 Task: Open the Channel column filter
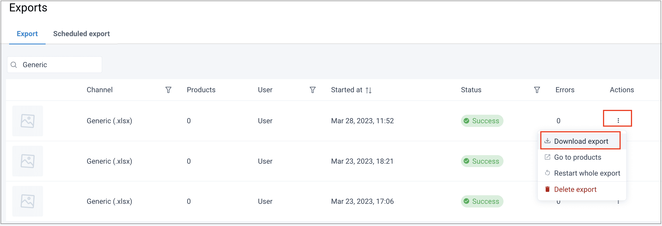point(168,90)
